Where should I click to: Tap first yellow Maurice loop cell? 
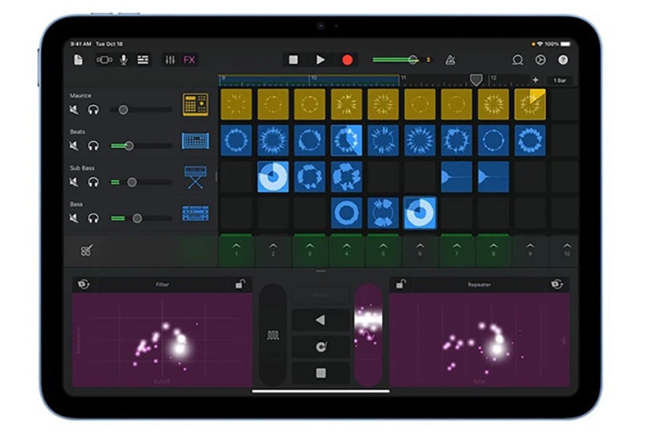click(x=236, y=104)
